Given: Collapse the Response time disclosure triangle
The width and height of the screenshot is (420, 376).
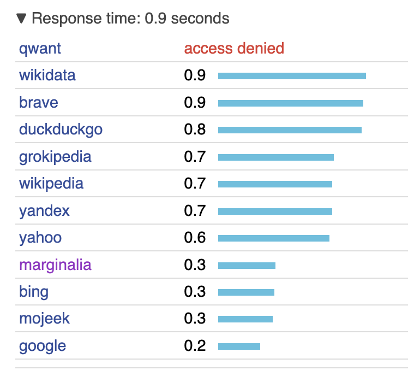Looking at the screenshot, I should coord(21,19).
